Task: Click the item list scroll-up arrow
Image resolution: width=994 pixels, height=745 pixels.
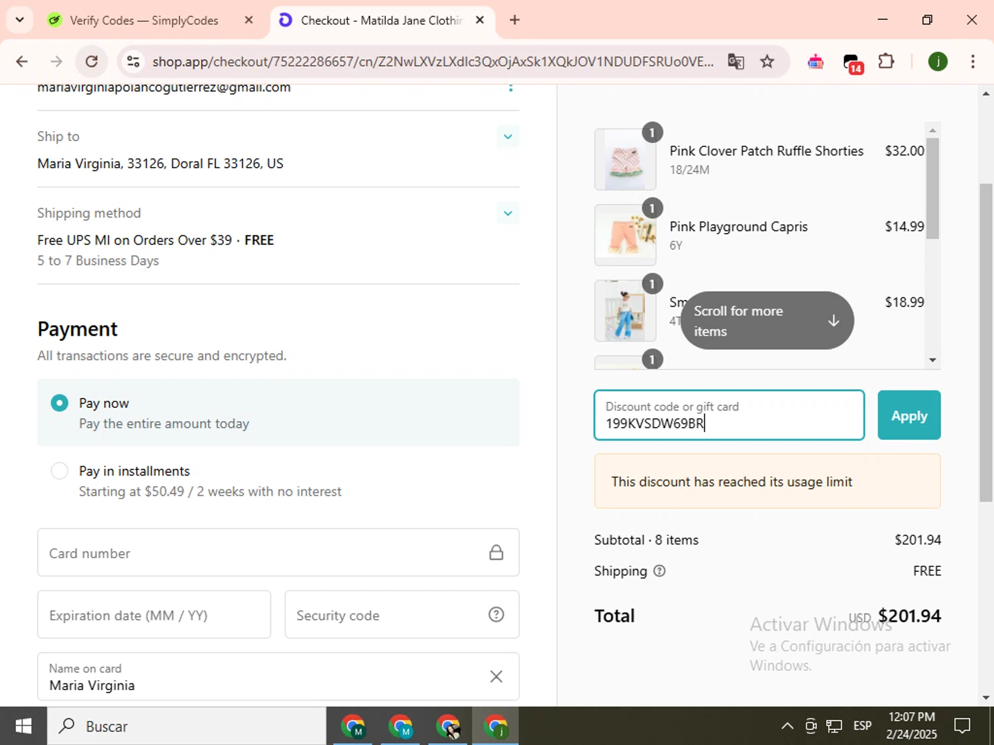Action: click(x=932, y=130)
